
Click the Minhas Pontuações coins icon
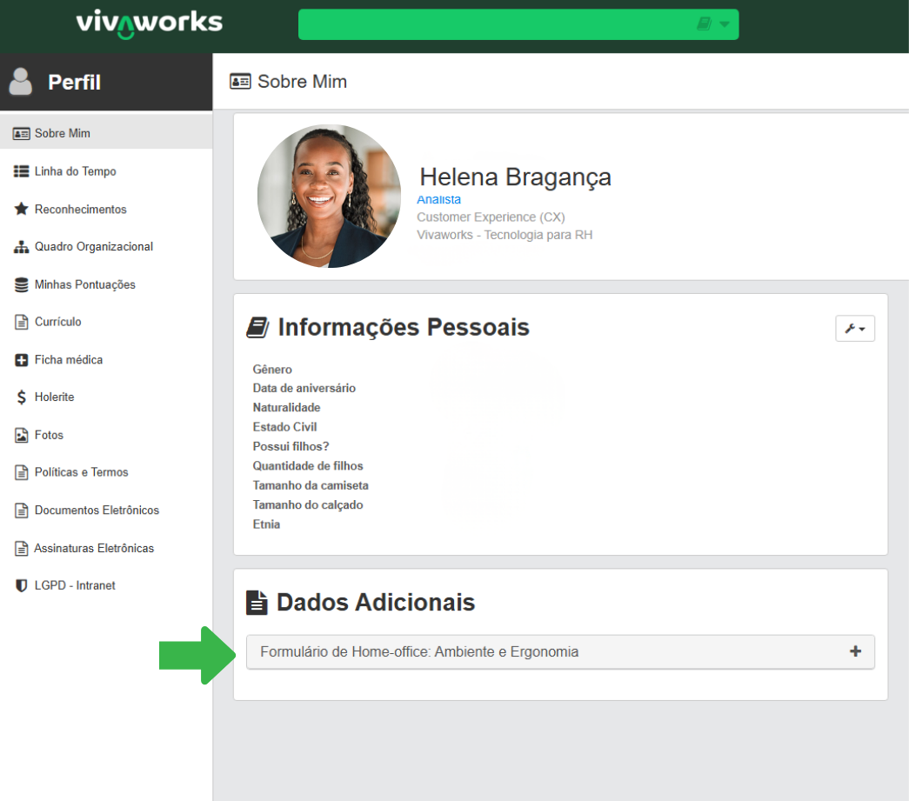pos(22,284)
